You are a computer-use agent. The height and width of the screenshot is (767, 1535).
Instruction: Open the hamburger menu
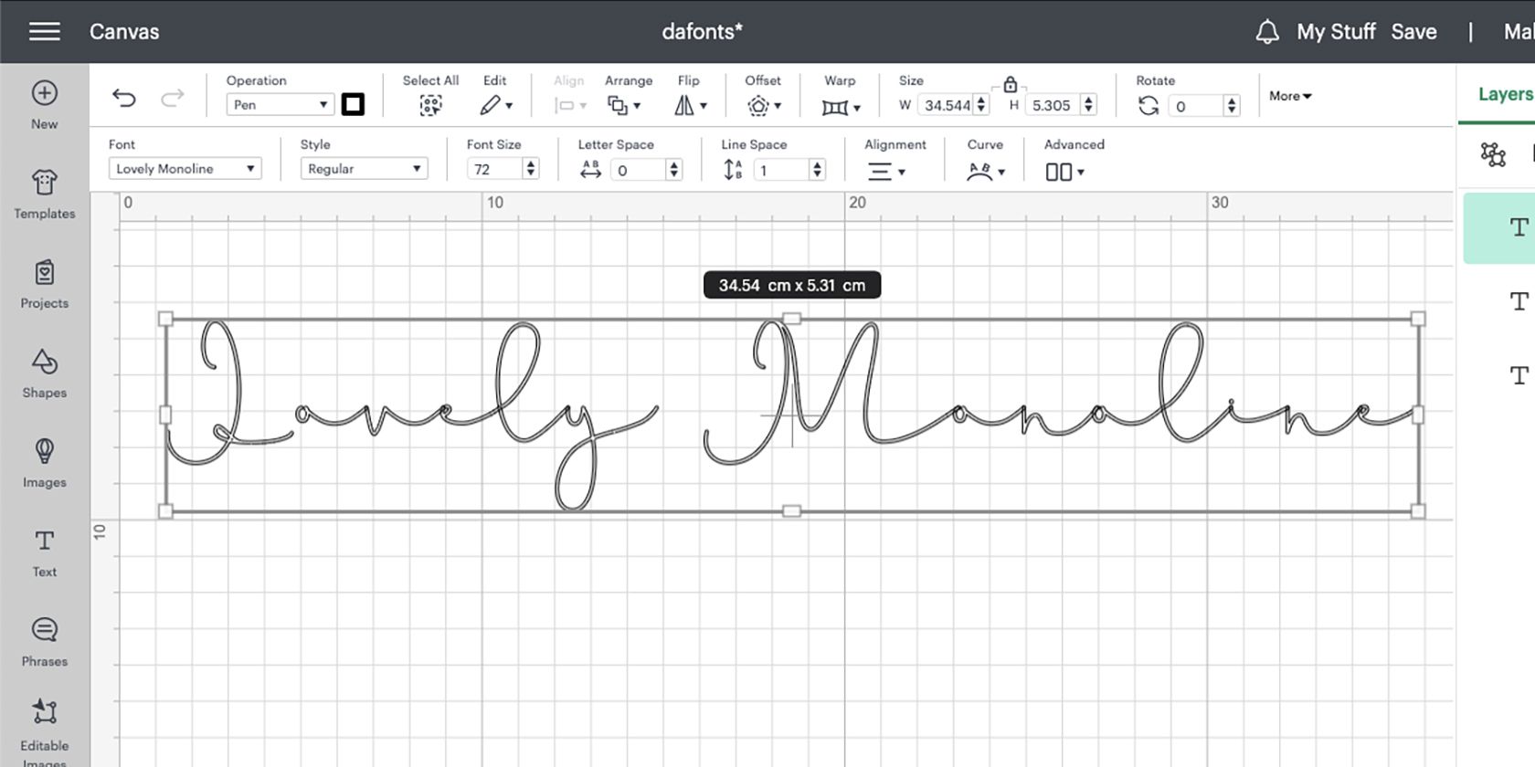click(x=44, y=32)
